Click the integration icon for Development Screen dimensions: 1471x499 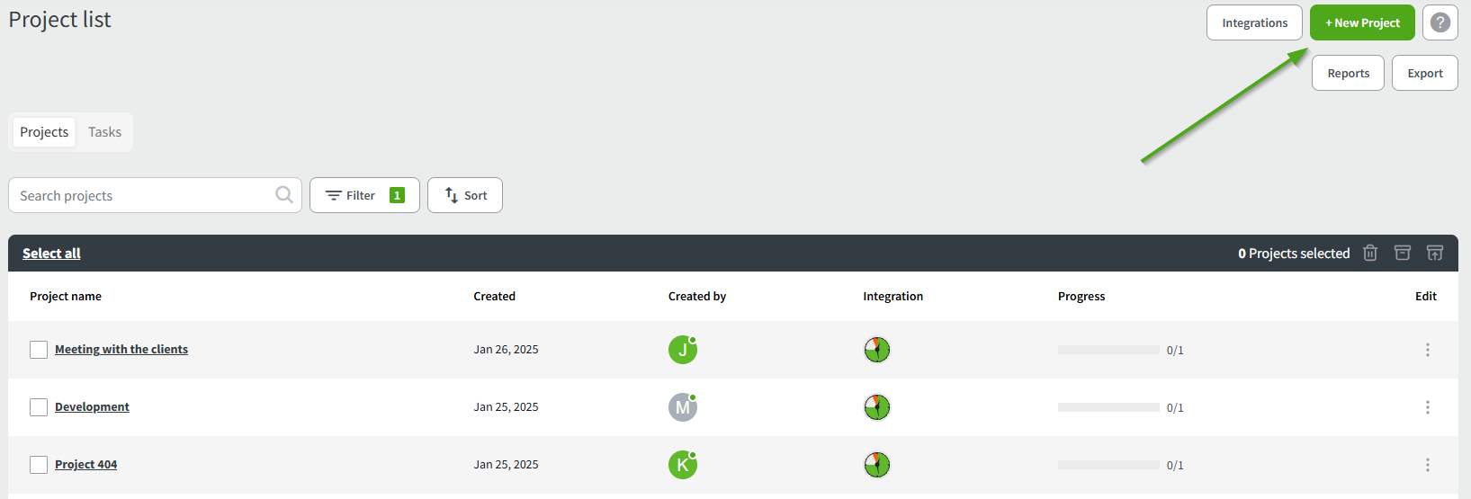[x=876, y=407]
